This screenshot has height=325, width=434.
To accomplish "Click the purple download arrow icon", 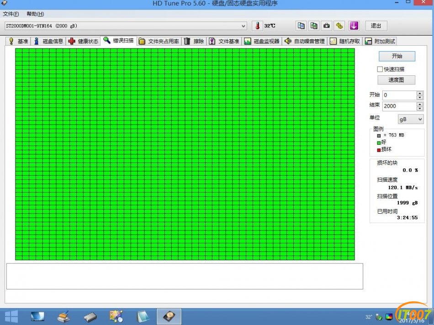I will pyautogui.click(x=354, y=26).
